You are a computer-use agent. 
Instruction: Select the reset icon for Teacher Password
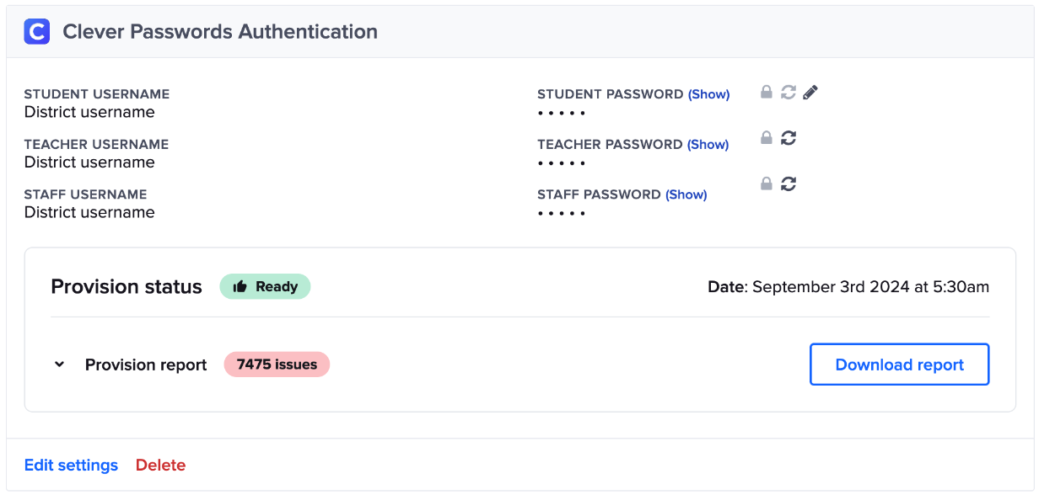(788, 136)
